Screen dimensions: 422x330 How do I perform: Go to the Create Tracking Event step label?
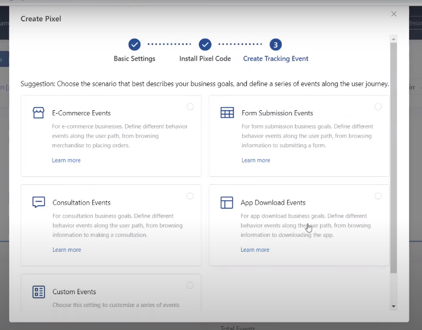(x=275, y=58)
